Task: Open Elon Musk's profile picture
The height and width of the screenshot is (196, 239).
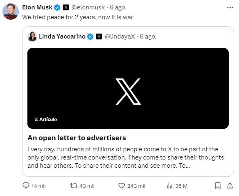Action: [x=11, y=11]
